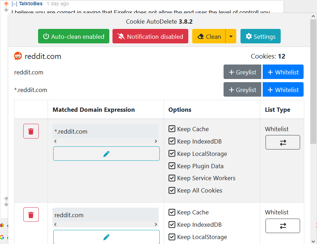Uncheck Keep LocalStorage for *.reddit.com
317x244 pixels.
point(172,153)
